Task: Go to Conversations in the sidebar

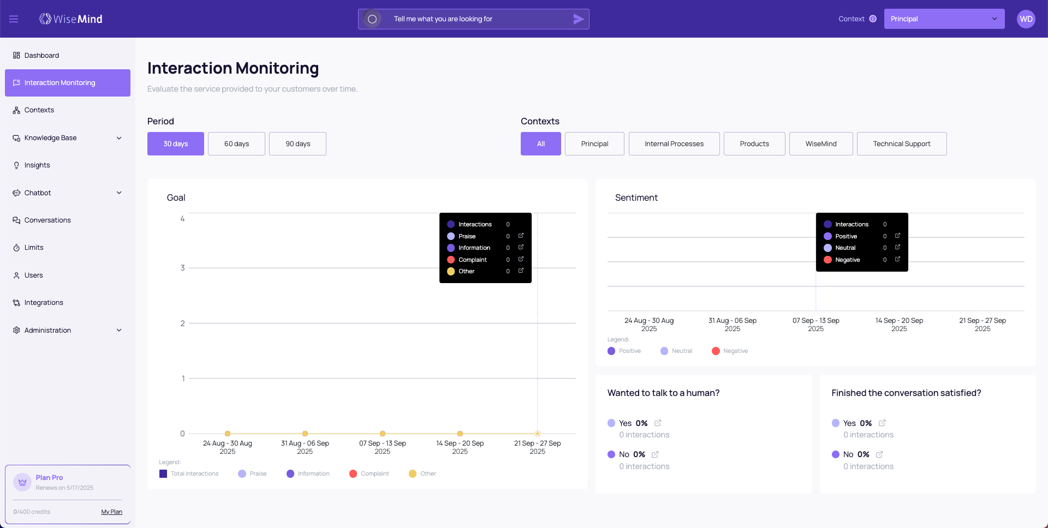Action: tap(47, 220)
